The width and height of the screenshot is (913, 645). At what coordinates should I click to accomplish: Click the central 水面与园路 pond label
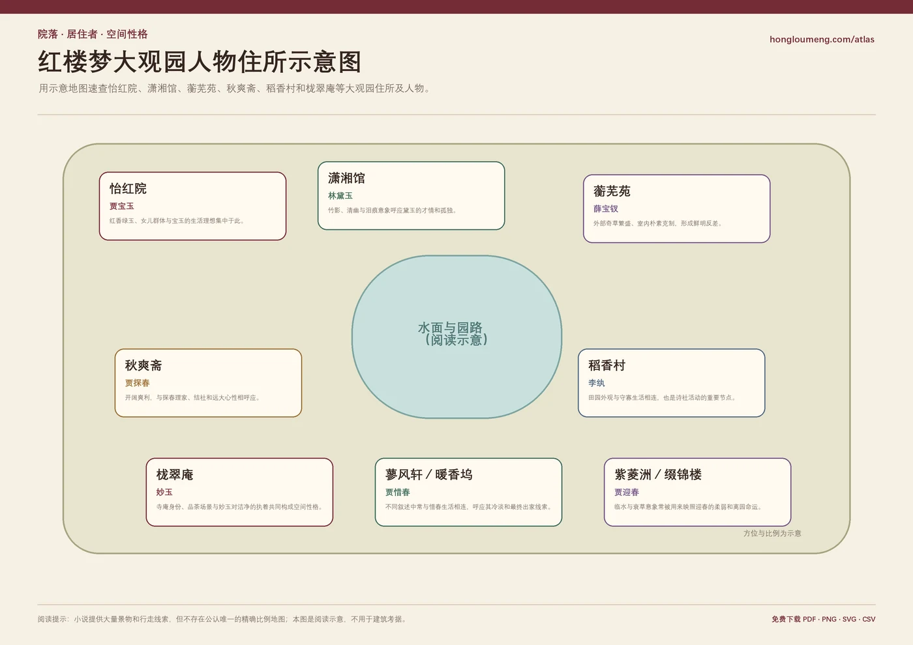[x=454, y=334]
